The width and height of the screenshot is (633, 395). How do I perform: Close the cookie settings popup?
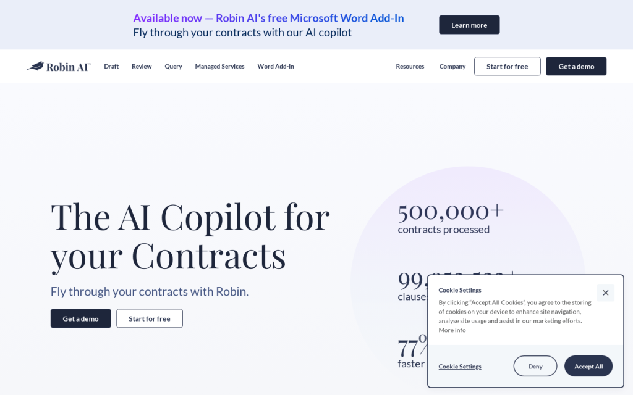(x=605, y=293)
